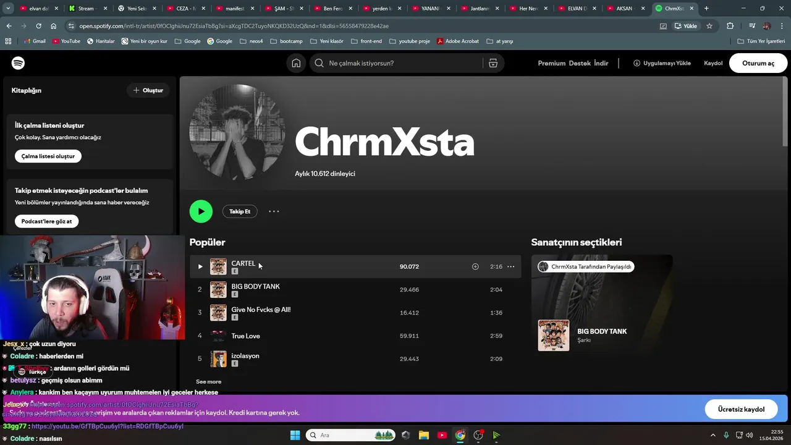
Task: Open Chrome extensions puzzle icon
Action: click(730, 26)
